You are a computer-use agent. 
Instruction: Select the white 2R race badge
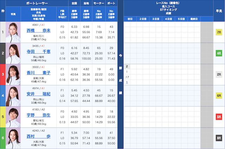pos(219,74)
